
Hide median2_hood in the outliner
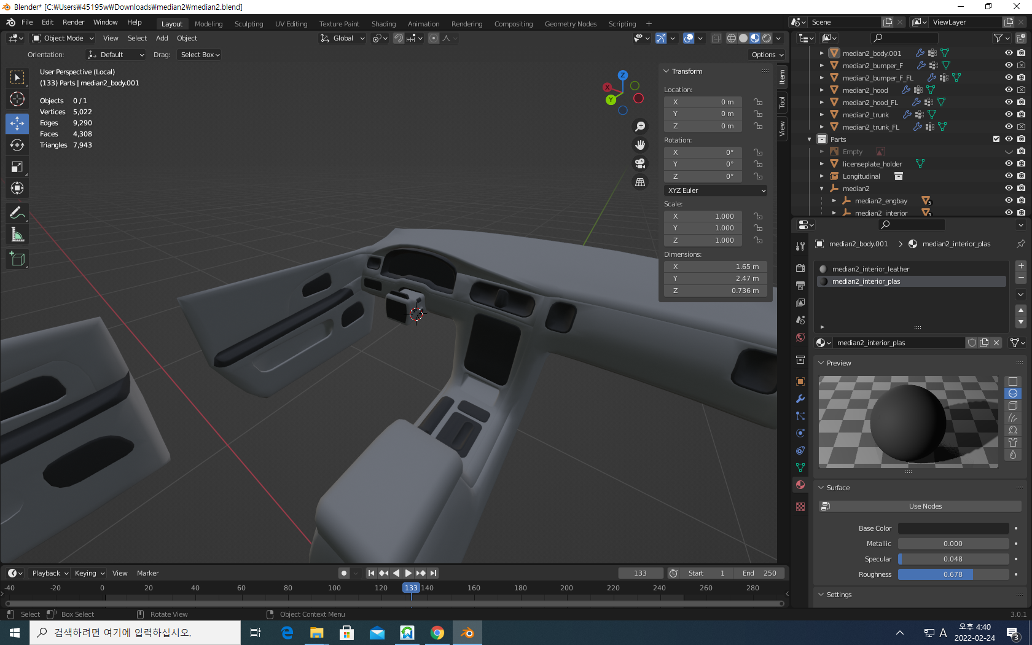1009,90
